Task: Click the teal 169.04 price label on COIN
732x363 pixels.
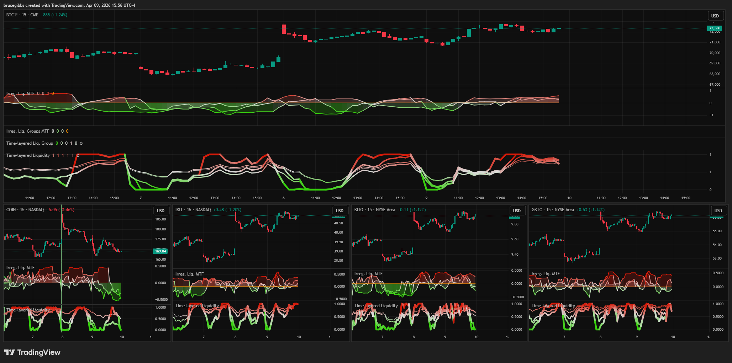Action: point(160,251)
